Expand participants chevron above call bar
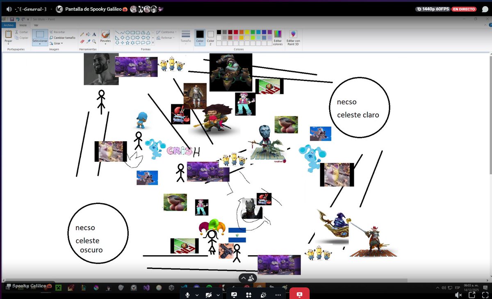Viewport: 492px width, 299px height. click(x=243, y=278)
